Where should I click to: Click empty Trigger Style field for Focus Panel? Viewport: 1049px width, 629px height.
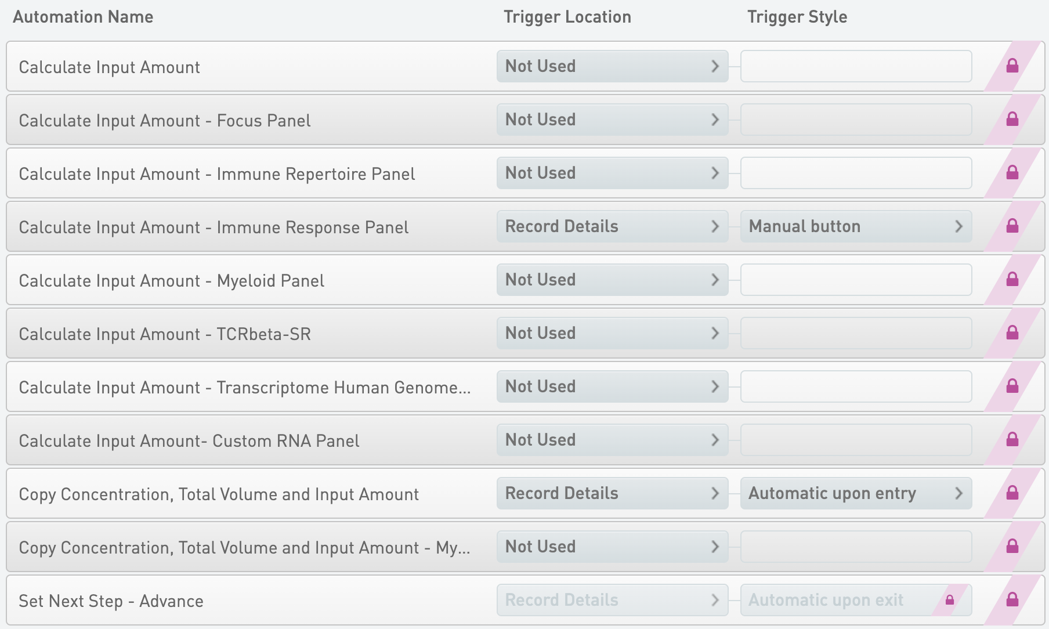coord(856,120)
